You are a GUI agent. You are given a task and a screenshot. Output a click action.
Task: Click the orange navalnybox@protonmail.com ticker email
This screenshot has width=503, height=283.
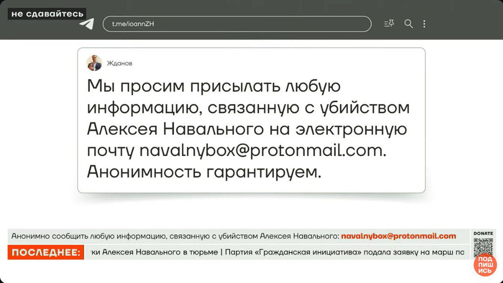[398, 236]
